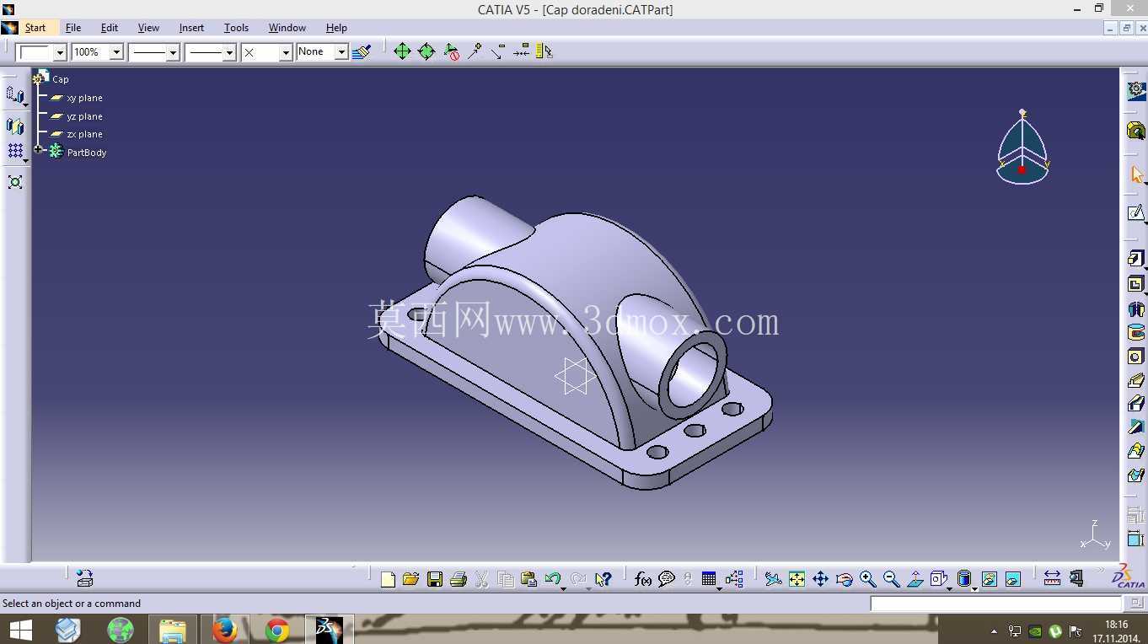The height and width of the screenshot is (644, 1148).
Task: Toggle Swap Visible Space view
Action: (x=1013, y=579)
